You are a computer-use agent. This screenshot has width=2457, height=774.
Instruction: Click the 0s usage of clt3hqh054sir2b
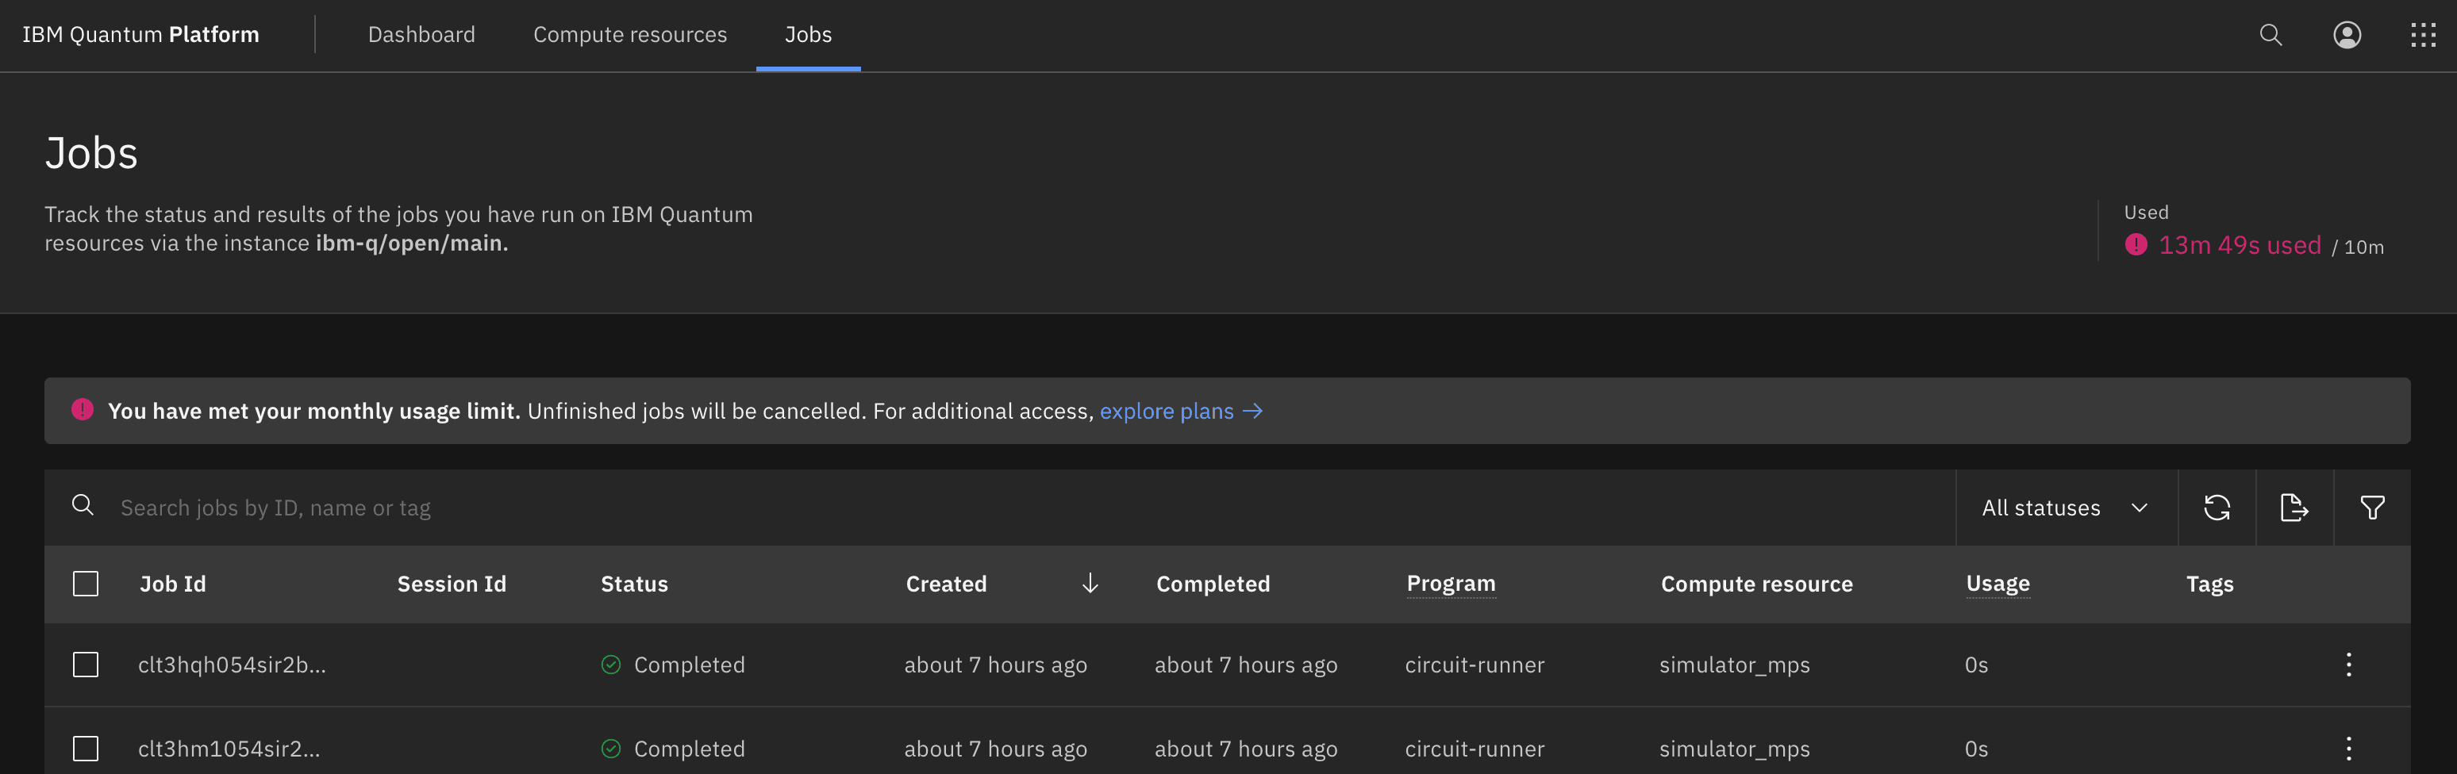[x=1976, y=665]
